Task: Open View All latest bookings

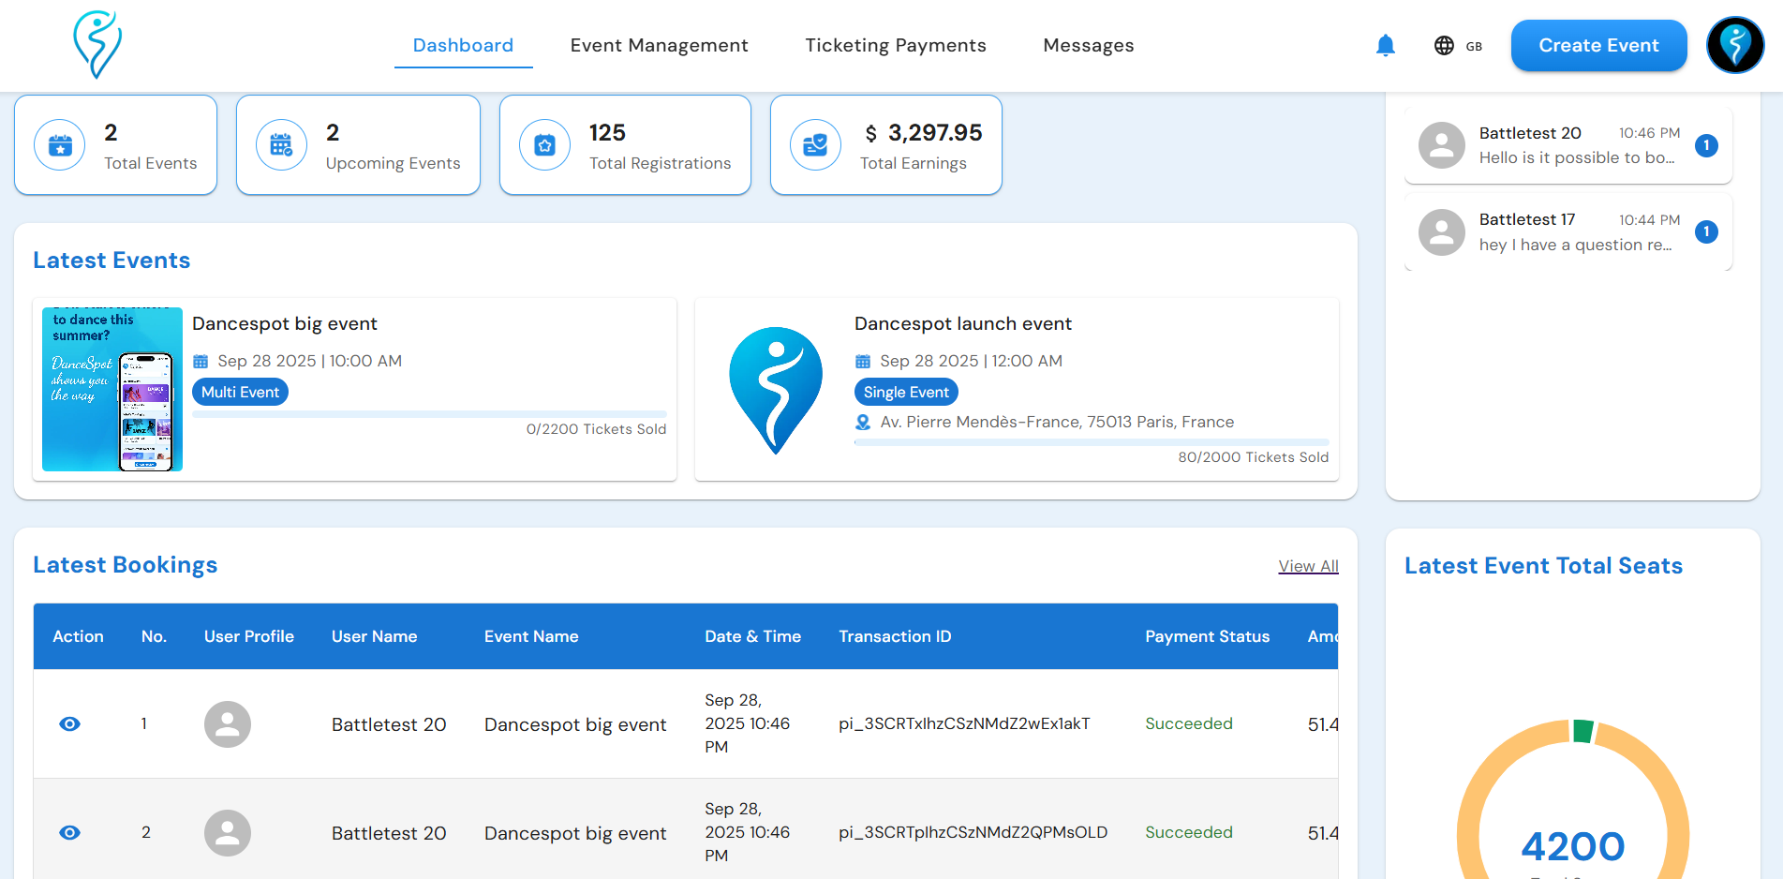Action: point(1308,566)
